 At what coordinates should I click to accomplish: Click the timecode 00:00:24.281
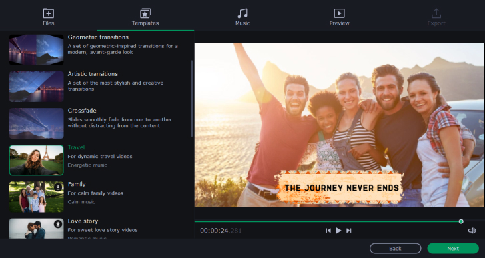click(221, 231)
